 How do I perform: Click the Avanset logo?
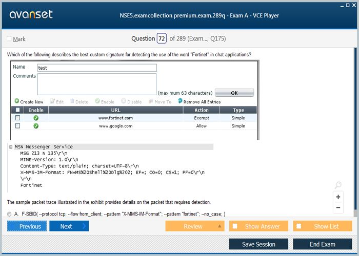click(x=31, y=14)
